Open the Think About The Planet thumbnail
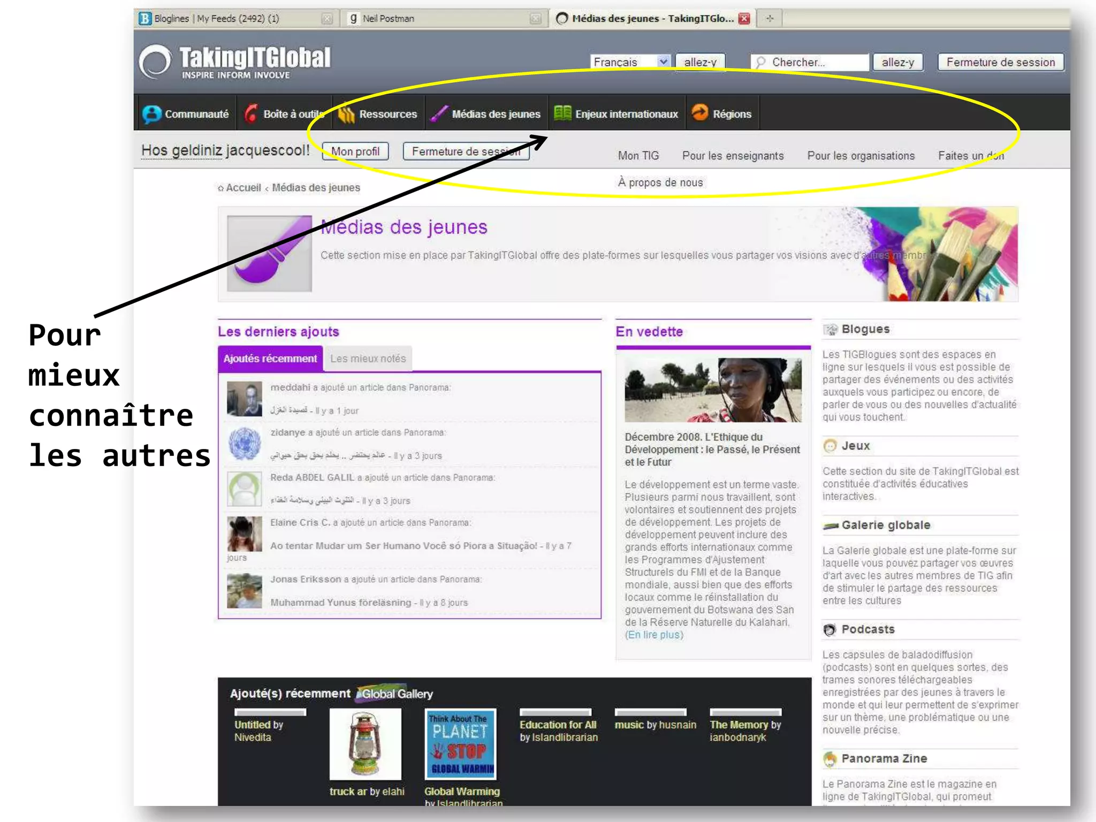This screenshot has height=822, width=1096. tap(460, 743)
